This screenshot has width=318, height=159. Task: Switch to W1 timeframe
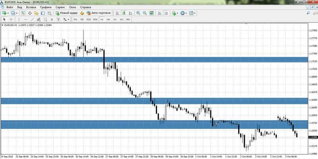point(122,19)
